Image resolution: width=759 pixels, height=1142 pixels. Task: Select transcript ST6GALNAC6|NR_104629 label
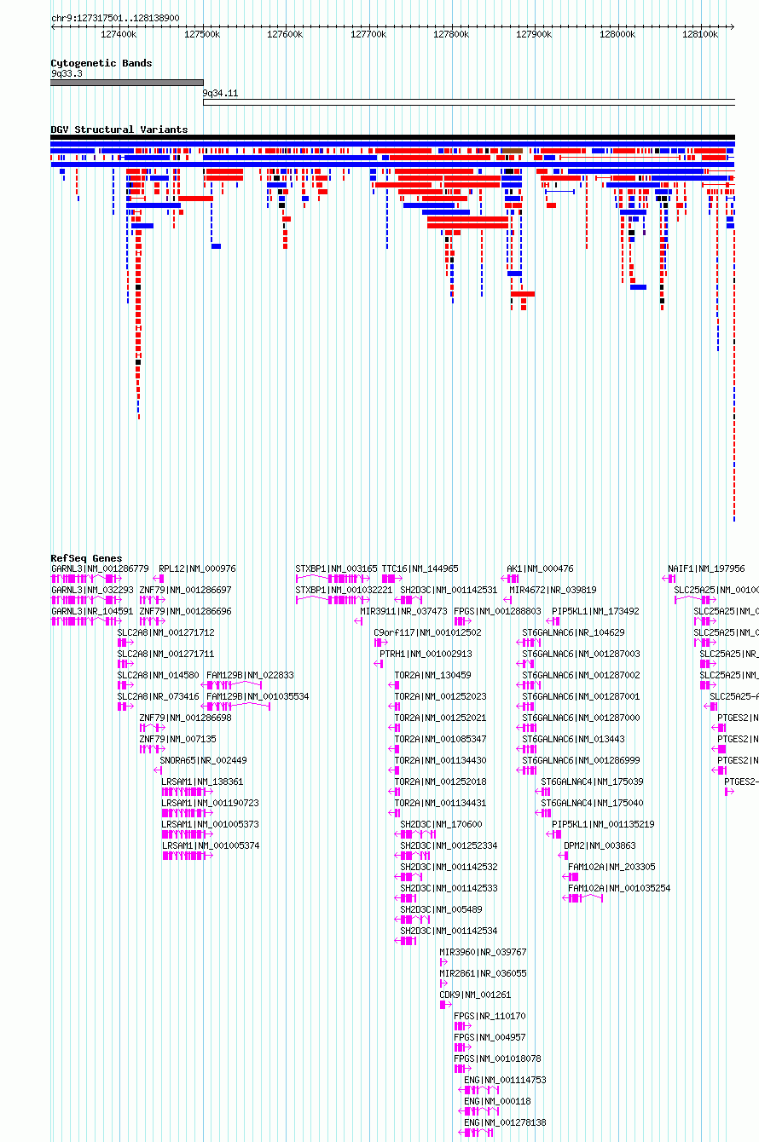574,632
